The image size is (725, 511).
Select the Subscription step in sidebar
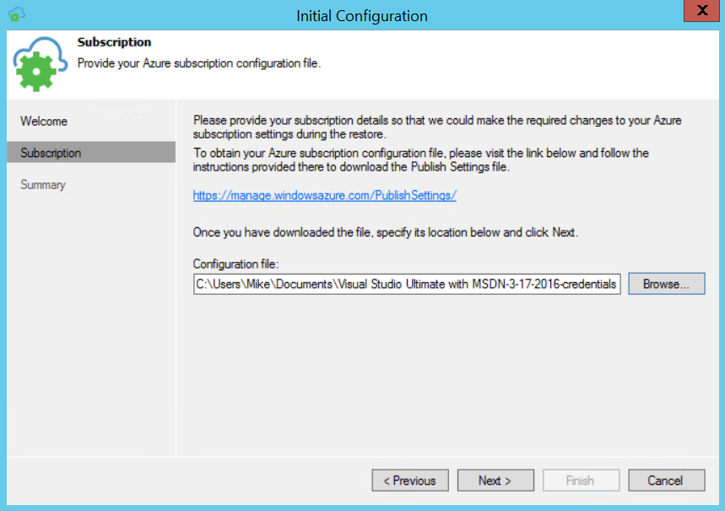pyautogui.click(x=91, y=152)
